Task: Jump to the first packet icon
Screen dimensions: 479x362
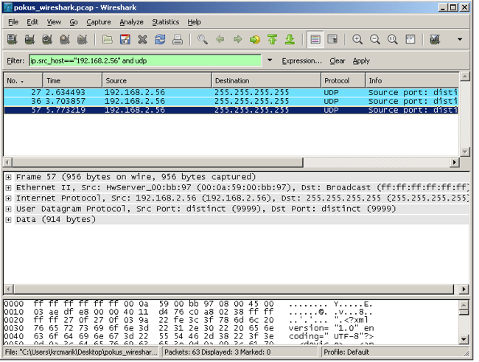Action: [x=272, y=39]
